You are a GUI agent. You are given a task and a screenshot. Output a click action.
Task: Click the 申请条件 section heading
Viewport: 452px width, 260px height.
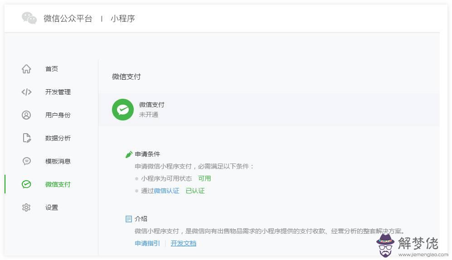click(x=147, y=154)
